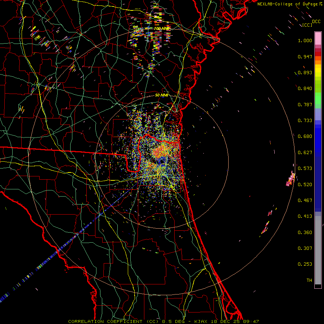Click the DCC label above the legend

pos(316,22)
